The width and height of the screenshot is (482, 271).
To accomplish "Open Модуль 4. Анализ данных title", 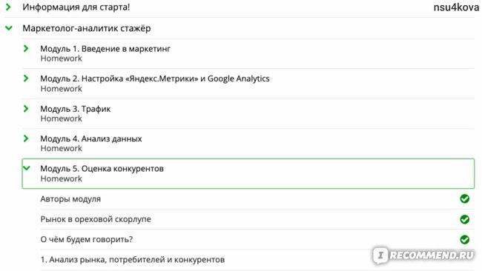I will click(91, 138).
